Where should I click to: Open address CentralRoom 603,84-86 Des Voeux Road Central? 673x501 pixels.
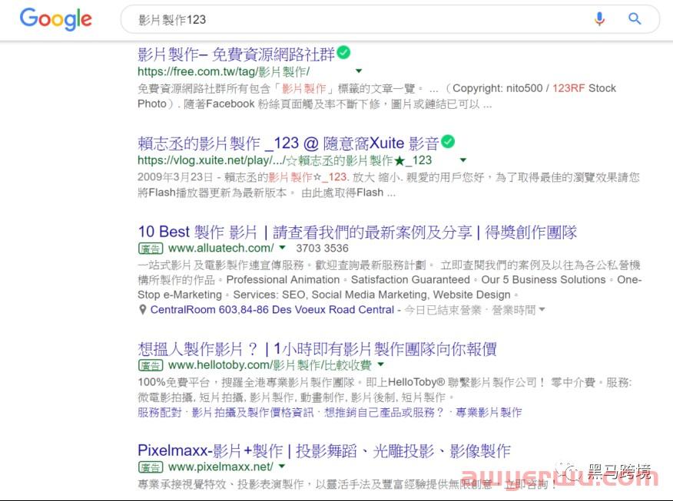tap(272, 309)
